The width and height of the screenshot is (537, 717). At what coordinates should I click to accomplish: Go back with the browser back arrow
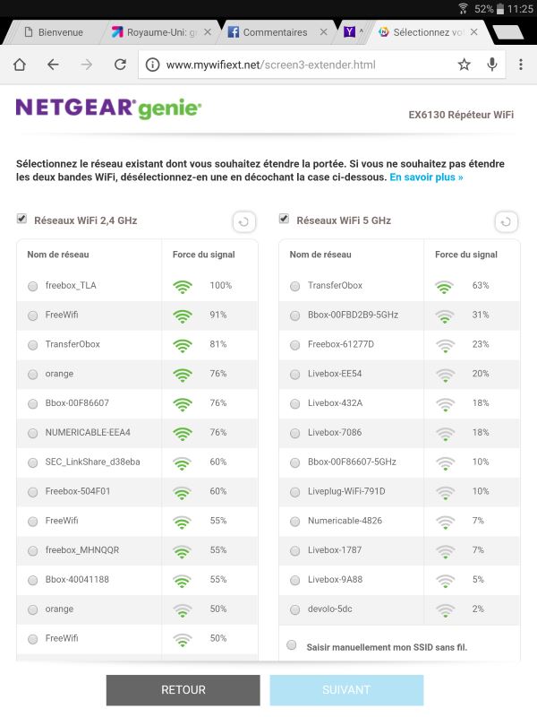coord(53,65)
